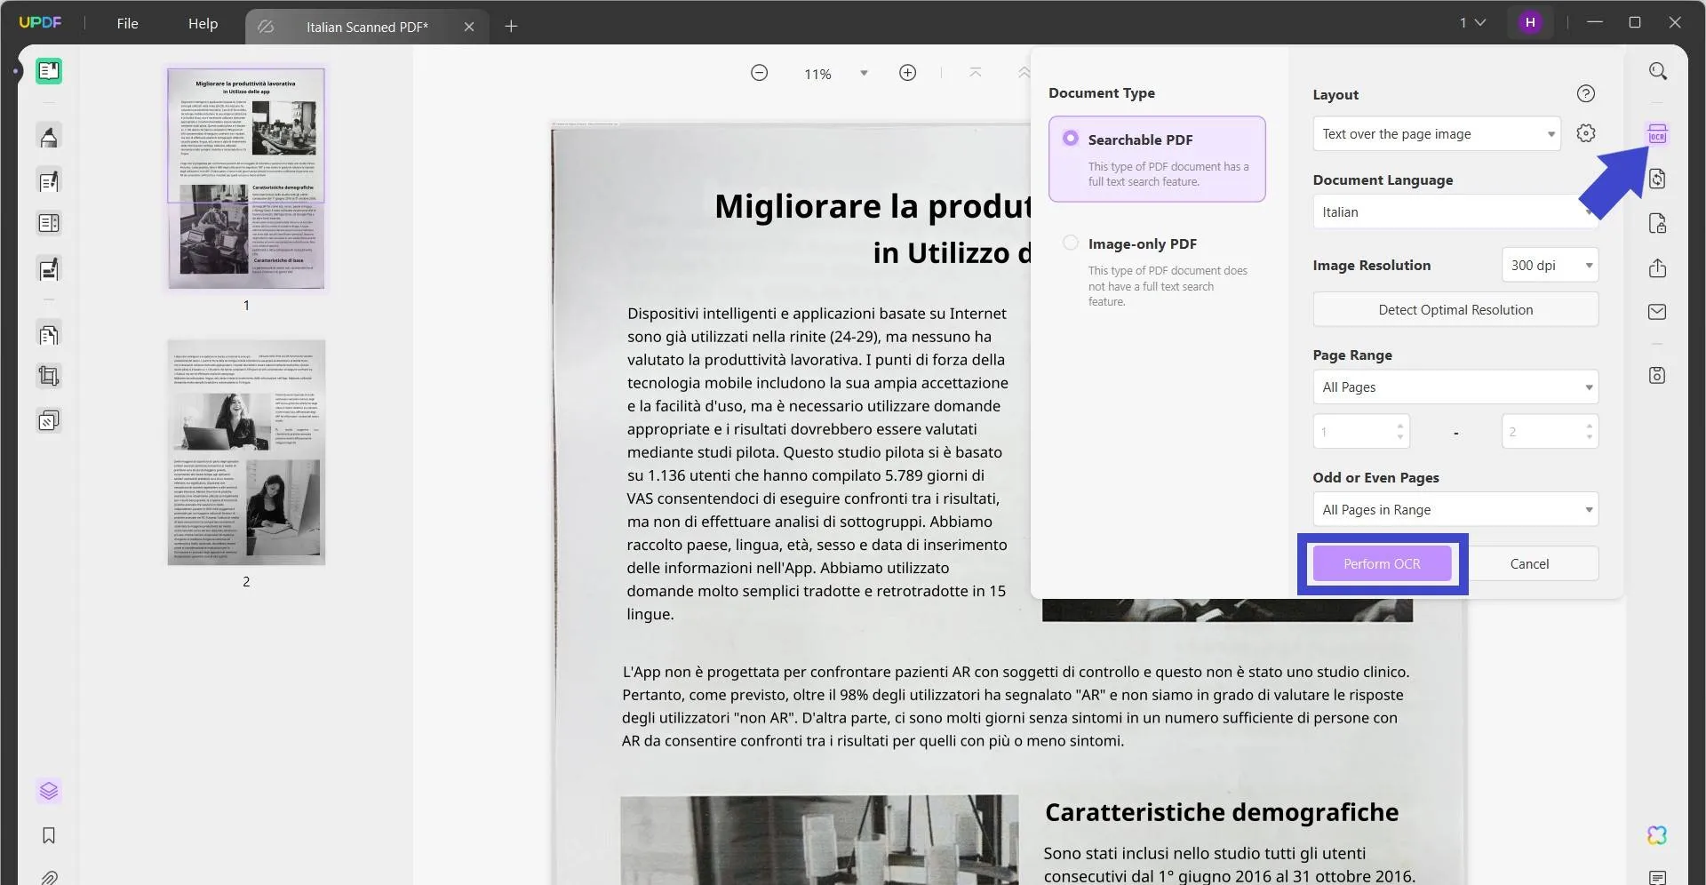The width and height of the screenshot is (1706, 885).
Task: Expand the Image Resolution dropdown
Action: click(x=1550, y=265)
